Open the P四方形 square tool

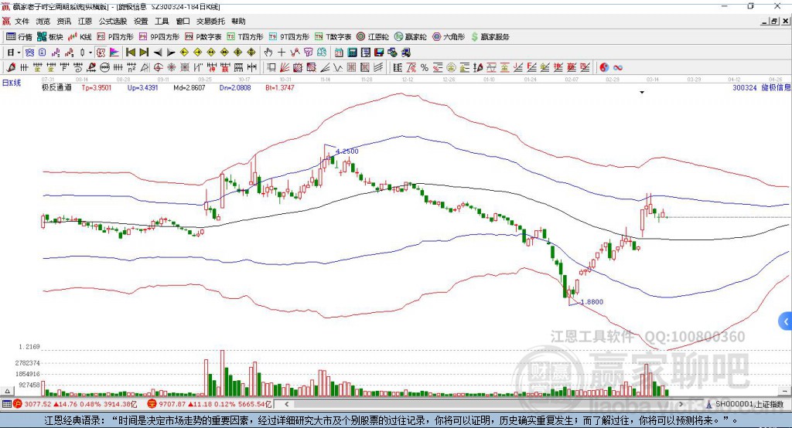[115, 37]
